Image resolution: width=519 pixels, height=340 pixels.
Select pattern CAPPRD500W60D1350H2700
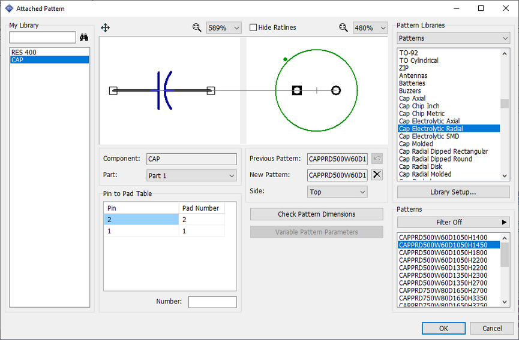point(449,283)
